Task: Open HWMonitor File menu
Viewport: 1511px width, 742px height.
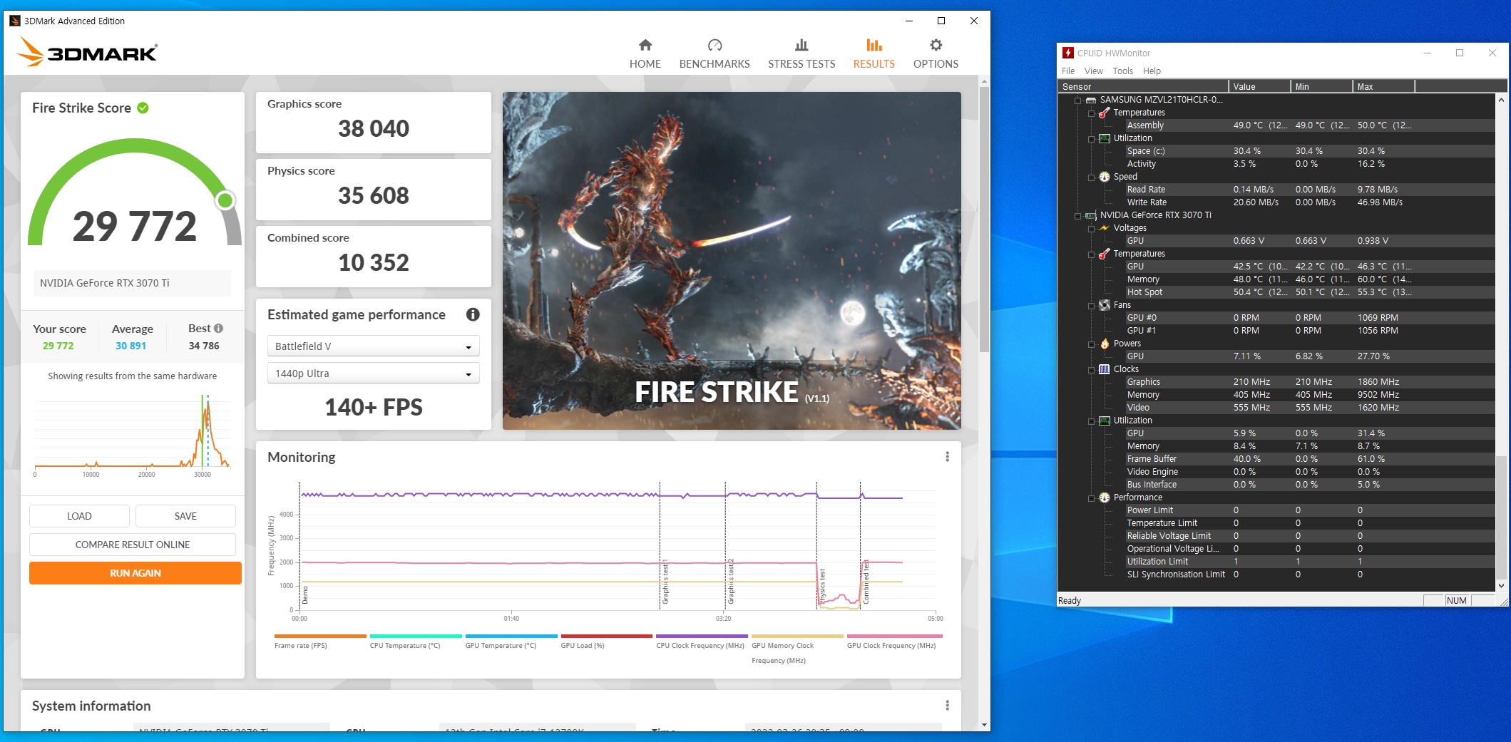Action: point(1067,71)
